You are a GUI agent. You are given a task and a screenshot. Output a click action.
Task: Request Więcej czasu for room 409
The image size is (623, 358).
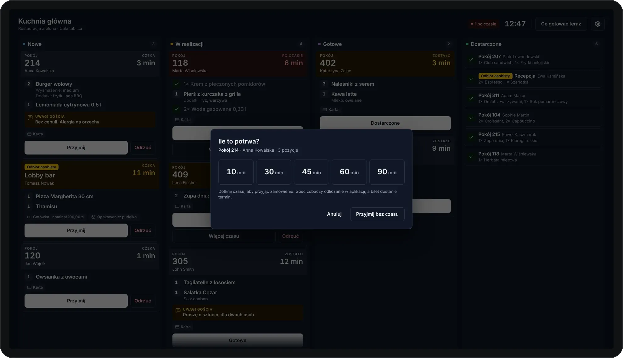[224, 236]
